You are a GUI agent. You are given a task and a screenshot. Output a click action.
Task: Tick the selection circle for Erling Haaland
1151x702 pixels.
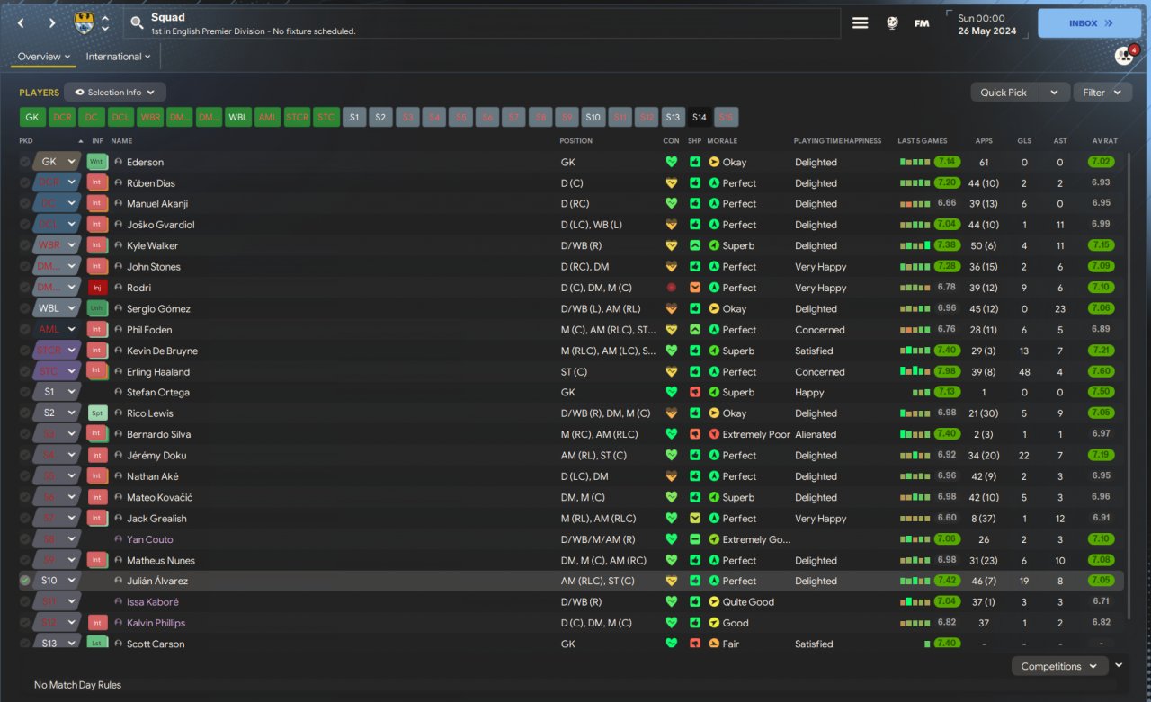pyautogui.click(x=24, y=371)
